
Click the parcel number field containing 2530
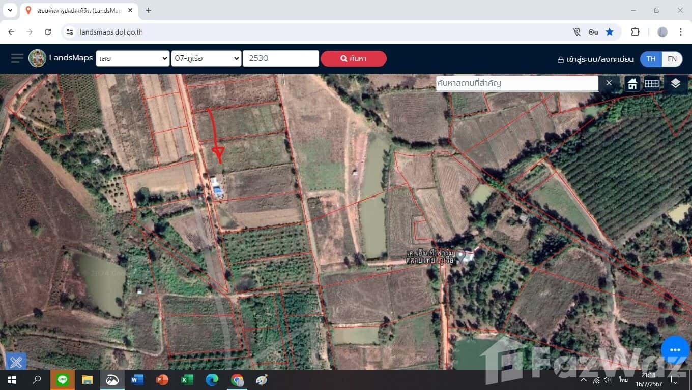tap(280, 58)
